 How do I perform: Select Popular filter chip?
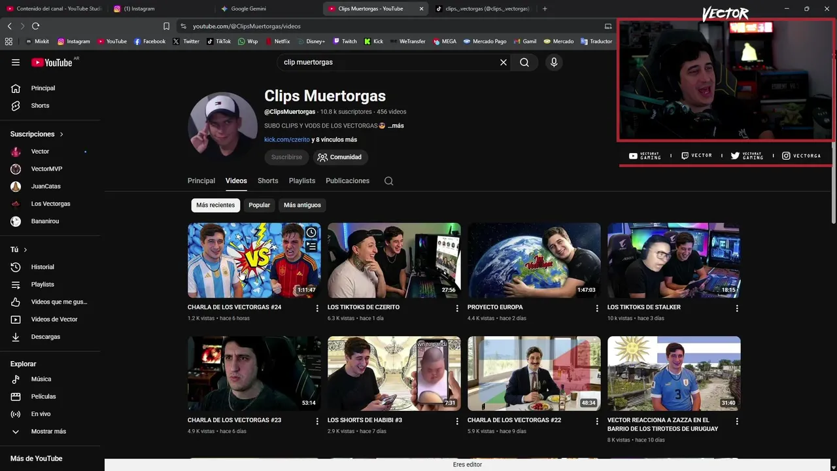259,205
